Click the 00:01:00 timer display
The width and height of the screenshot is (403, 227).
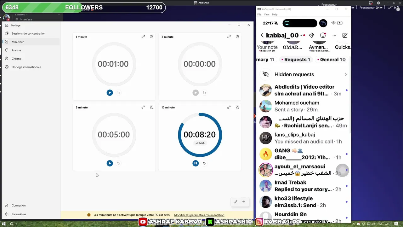113,64
